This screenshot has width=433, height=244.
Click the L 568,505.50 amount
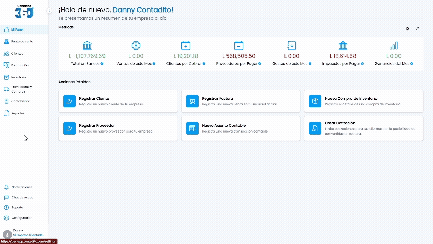(239, 56)
